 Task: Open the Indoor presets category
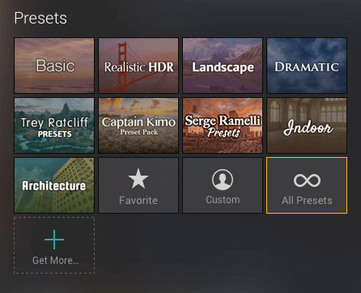307,125
